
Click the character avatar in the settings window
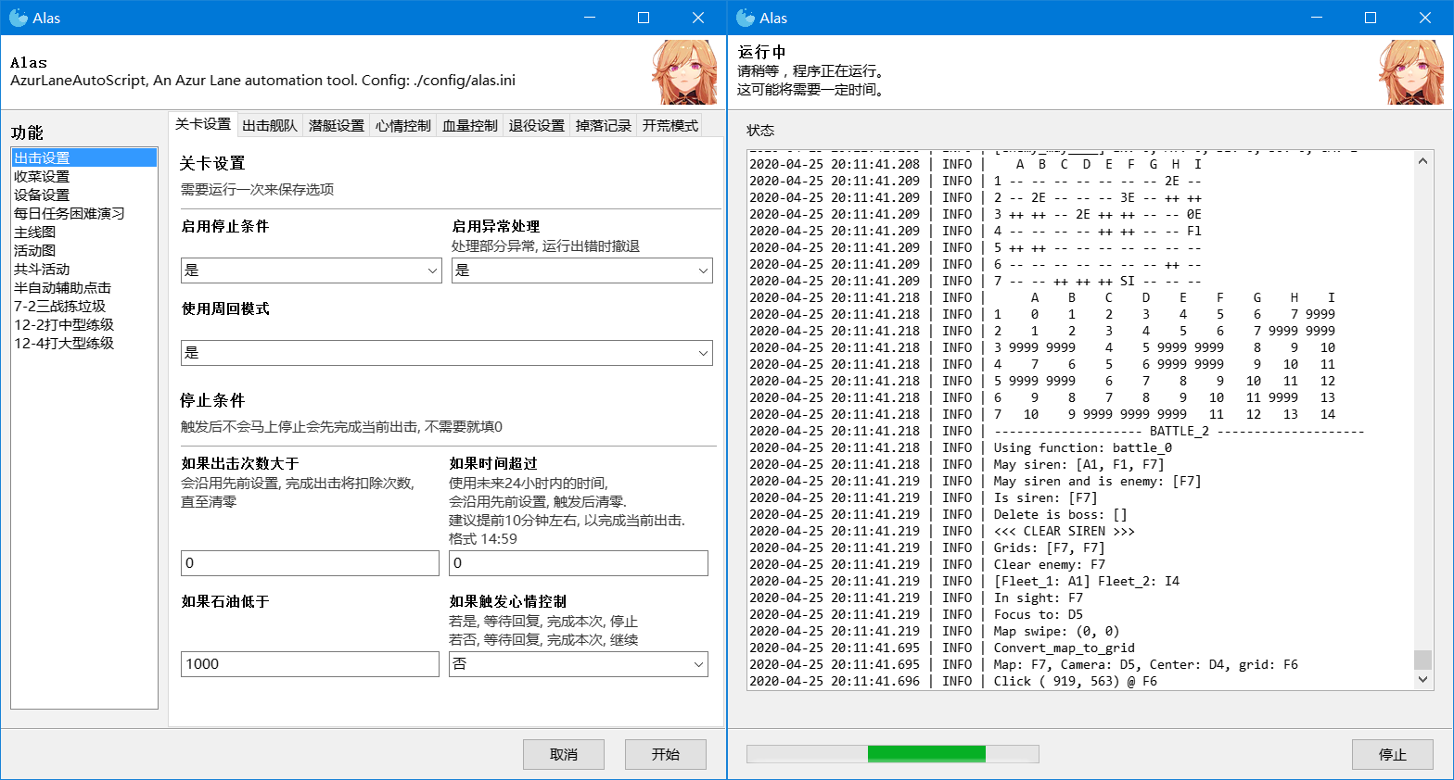[684, 72]
